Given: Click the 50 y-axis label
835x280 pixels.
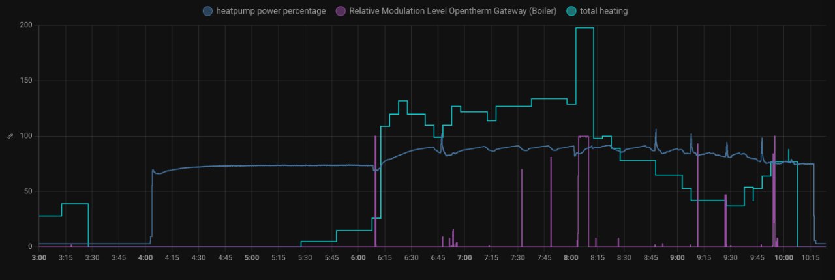Looking at the screenshot, I should click(x=29, y=191).
